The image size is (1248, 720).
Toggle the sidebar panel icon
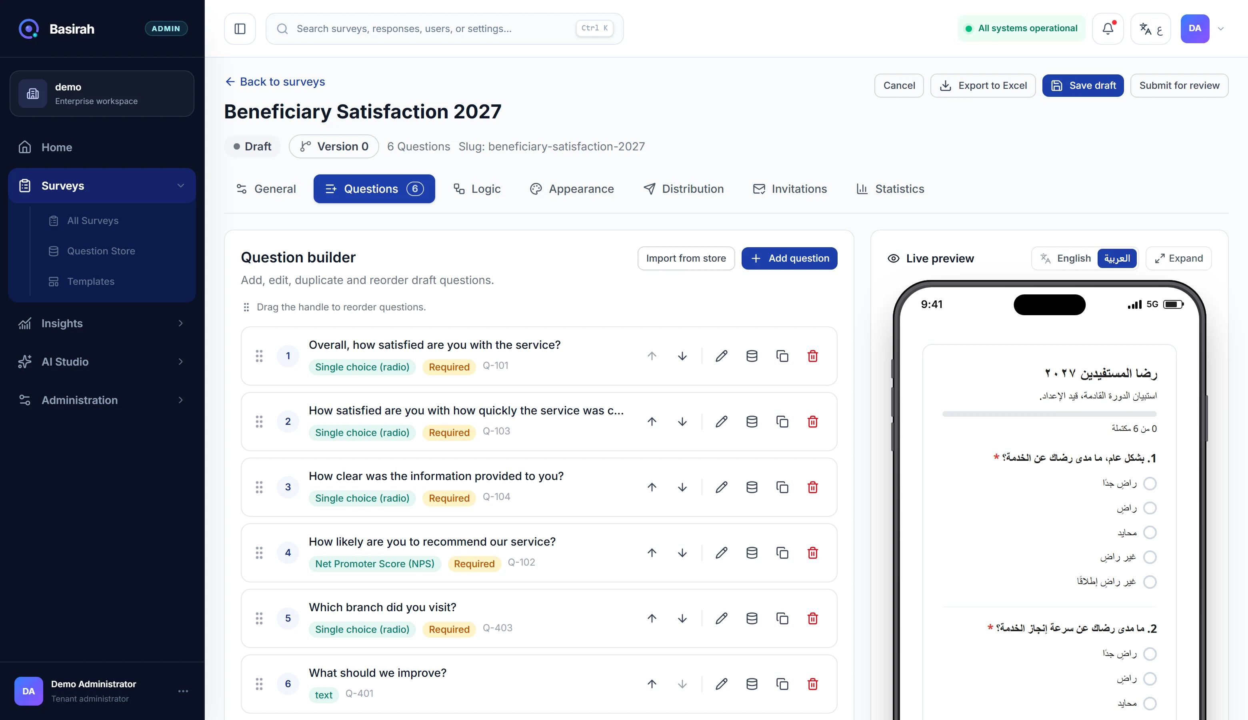point(240,29)
